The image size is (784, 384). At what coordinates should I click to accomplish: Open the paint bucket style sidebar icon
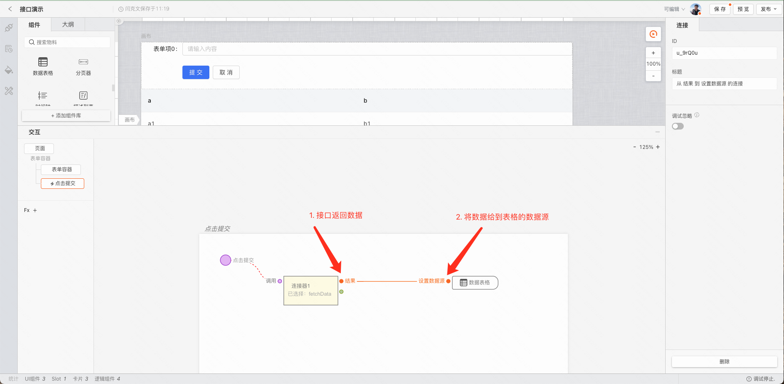point(9,70)
